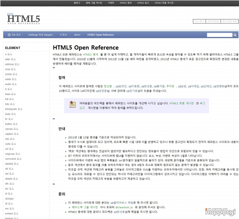Go to demo breadcrumb

coord(77,35)
